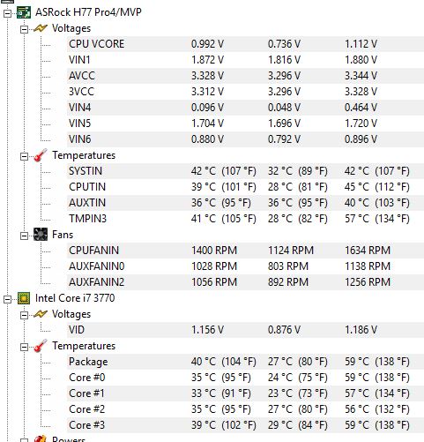The height and width of the screenshot is (442, 424).
Task: Click the thermometer icon under Intel Core i7 Temperatures
Action: (41, 346)
